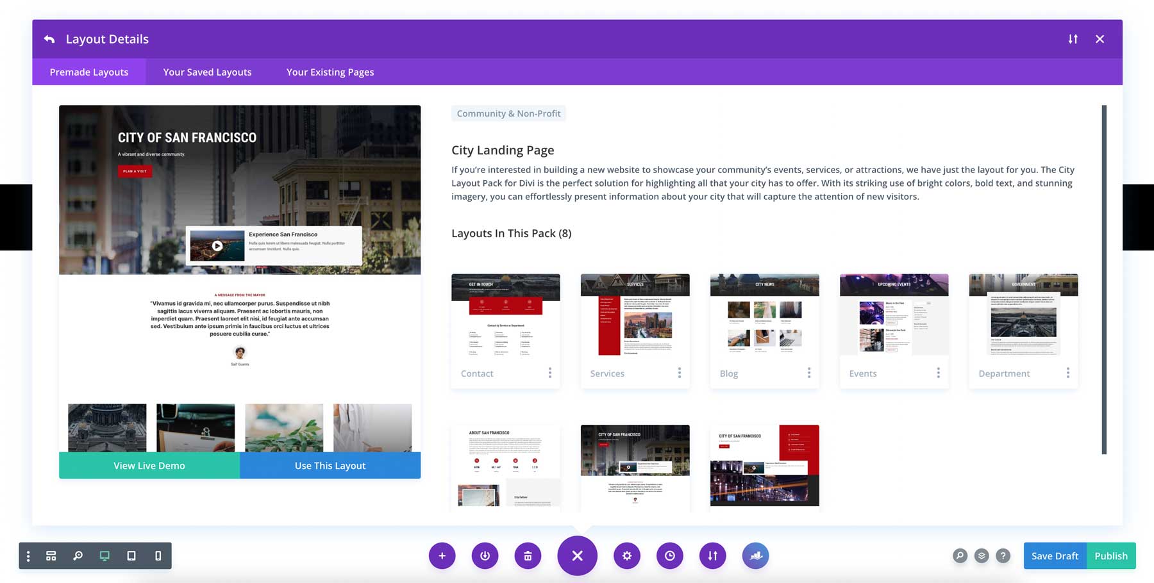Screen dimensions: 1154x583
Task: Activate the Divi AI assistant icon
Action: (756, 555)
